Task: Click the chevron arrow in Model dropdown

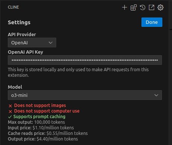Action: pos(156,95)
